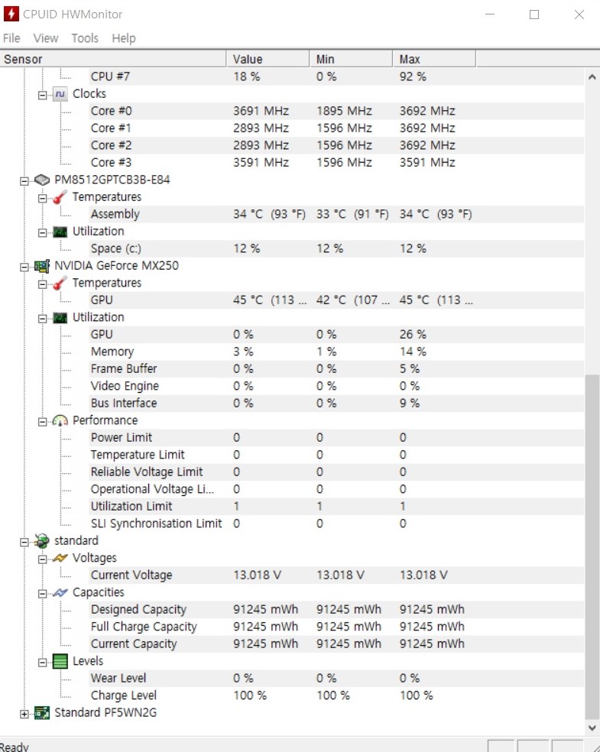Image resolution: width=600 pixels, height=752 pixels.
Task: Click the Utilization graph icon under the drive
Action: point(60,231)
